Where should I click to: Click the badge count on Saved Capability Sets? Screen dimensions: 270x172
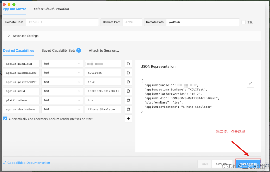[x=79, y=50]
